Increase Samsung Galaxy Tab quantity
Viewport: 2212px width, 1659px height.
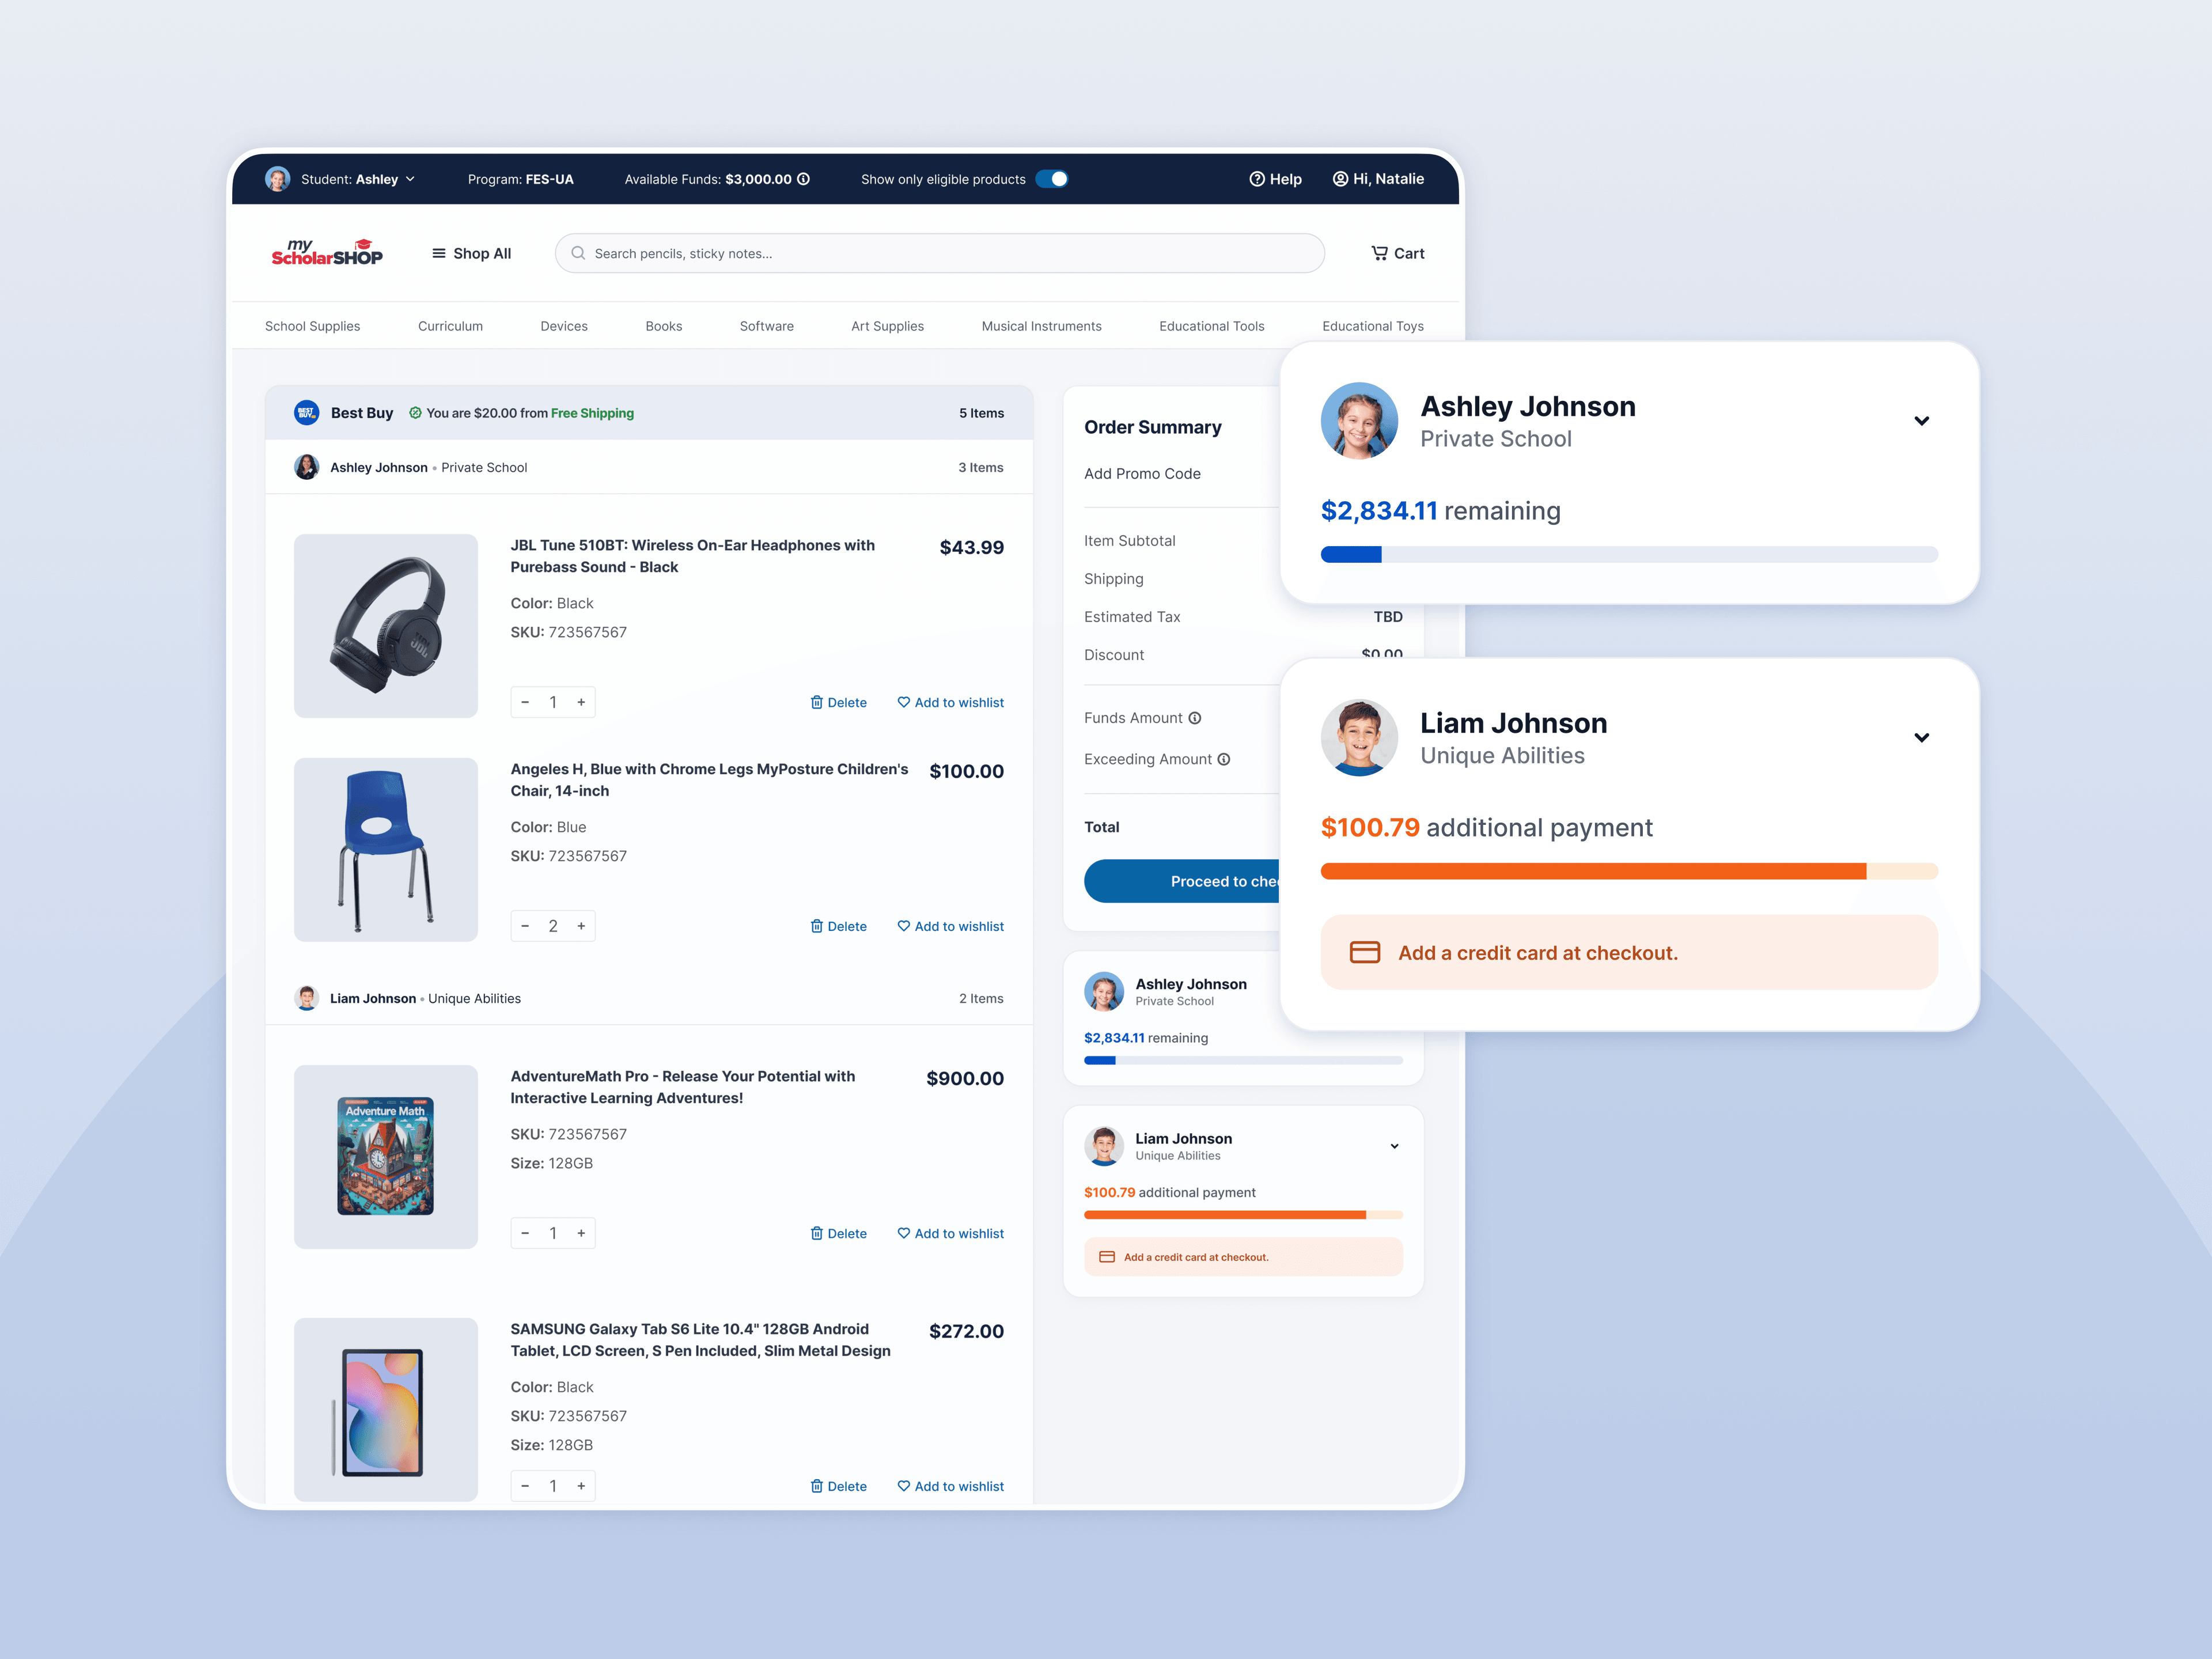(x=581, y=1486)
